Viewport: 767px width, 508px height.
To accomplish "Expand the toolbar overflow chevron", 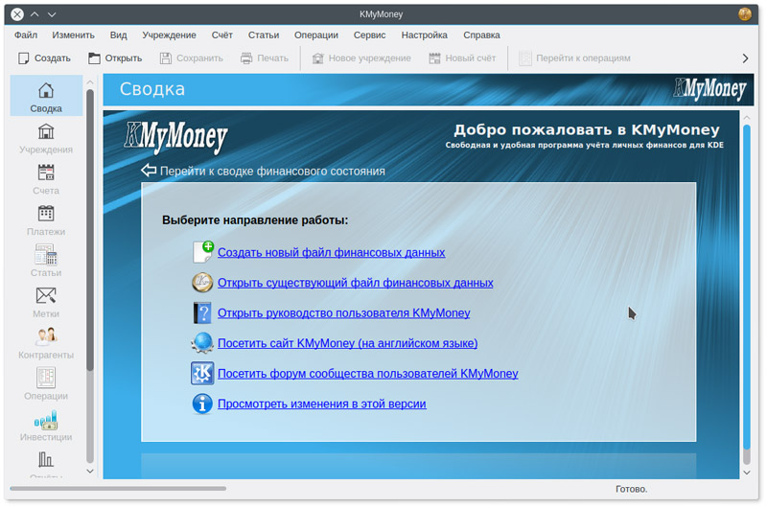I will pyautogui.click(x=745, y=58).
